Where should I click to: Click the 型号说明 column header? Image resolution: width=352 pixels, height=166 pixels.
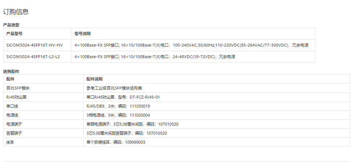[82, 34]
